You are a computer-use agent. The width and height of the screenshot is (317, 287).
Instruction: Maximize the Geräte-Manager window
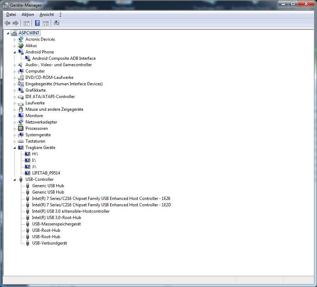(x=293, y=4)
